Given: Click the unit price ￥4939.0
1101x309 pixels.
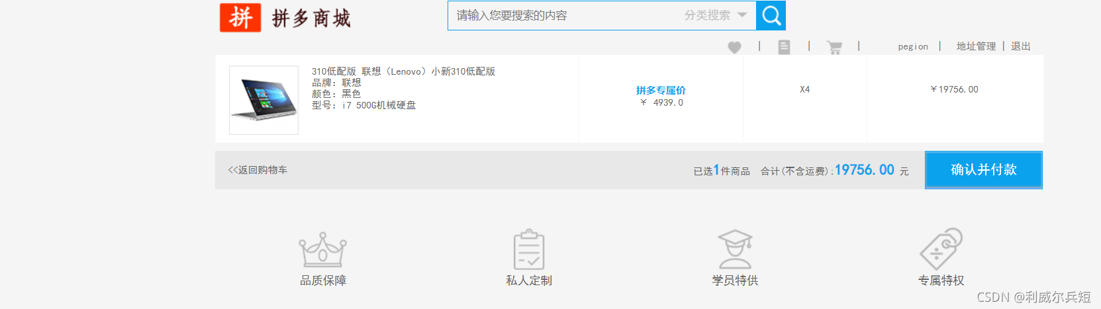Looking at the screenshot, I should (661, 103).
